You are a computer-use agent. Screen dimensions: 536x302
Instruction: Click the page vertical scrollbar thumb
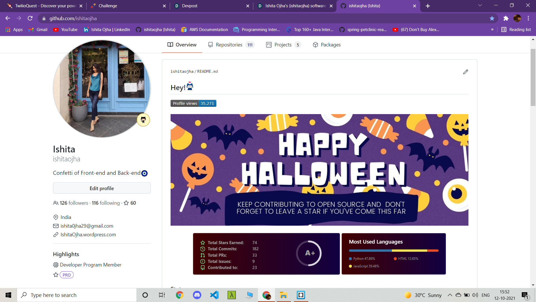coord(533,77)
